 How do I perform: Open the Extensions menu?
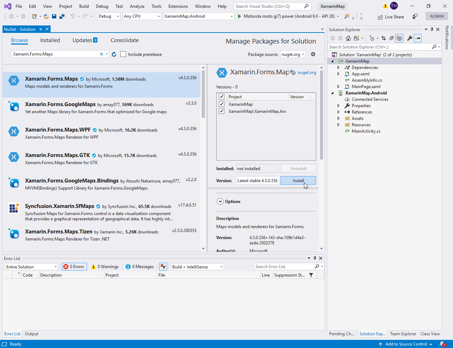(x=178, y=6)
